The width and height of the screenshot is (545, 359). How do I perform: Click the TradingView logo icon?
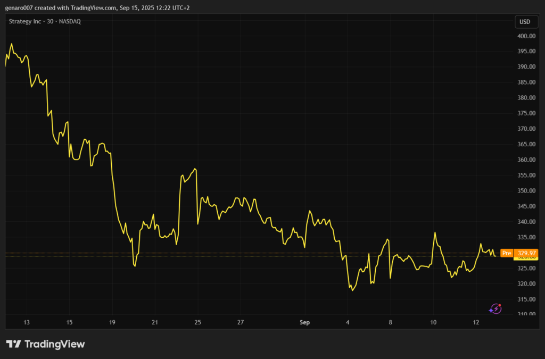click(x=13, y=344)
